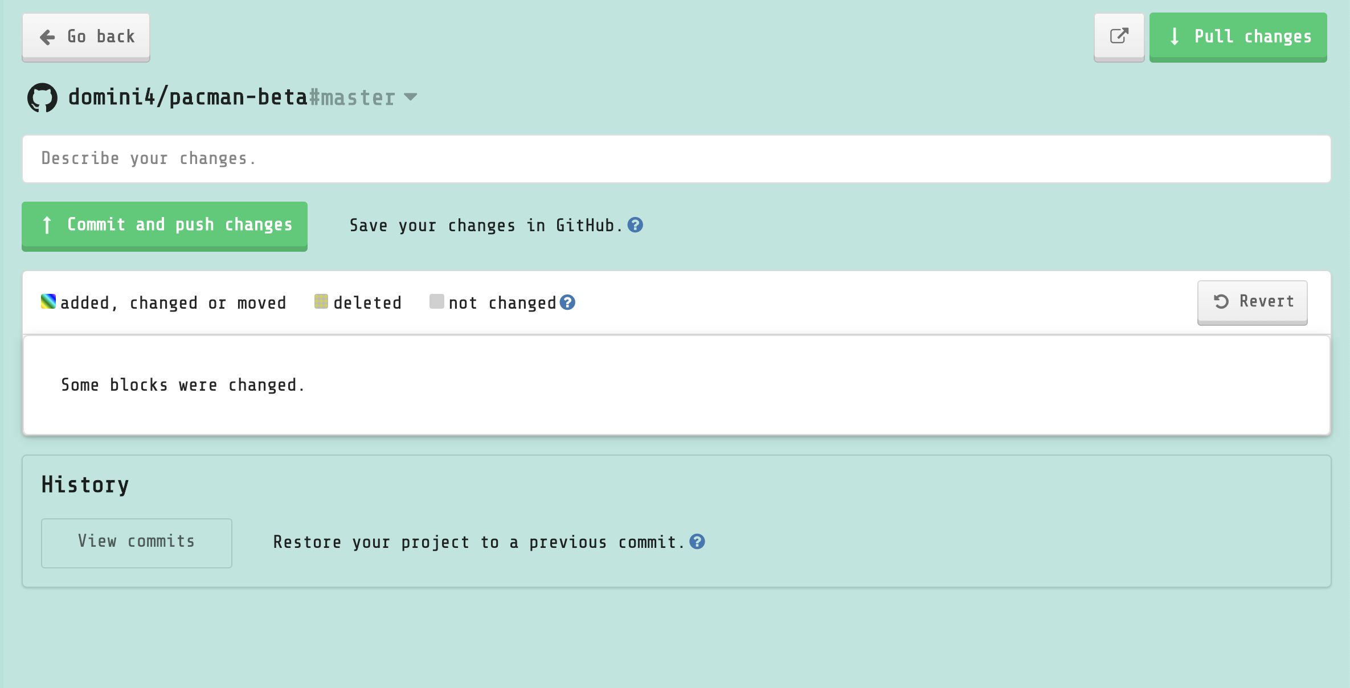The image size is (1350, 688).
Task: Click the GitHub octocat logo
Action: 42,97
